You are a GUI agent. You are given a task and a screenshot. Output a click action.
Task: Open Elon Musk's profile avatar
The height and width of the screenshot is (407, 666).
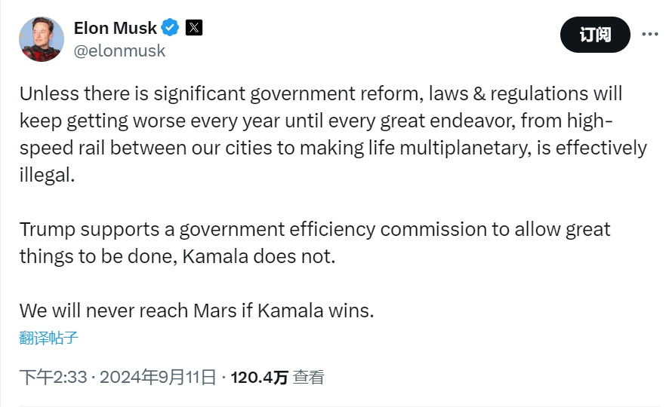tap(42, 39)
